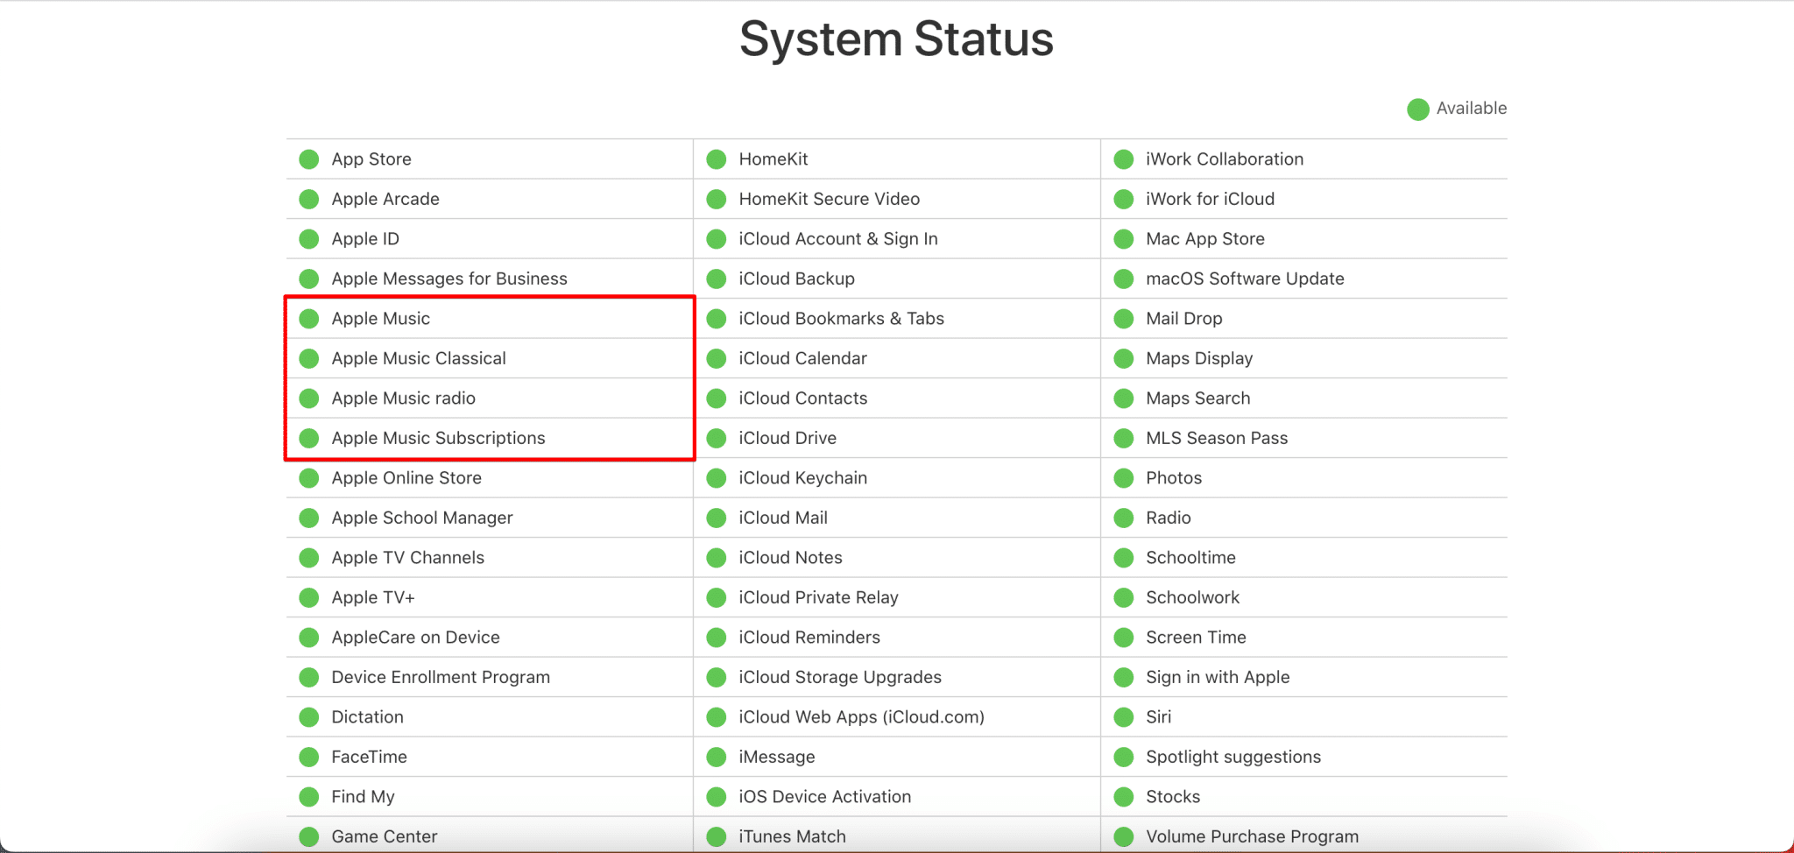The height and width of the screenshot is (853, 1794).
Task: Select the Apple TV Channels row
Action: click(x=489, y=558)
